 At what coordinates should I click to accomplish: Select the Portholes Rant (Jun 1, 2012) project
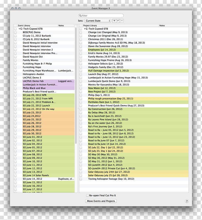(104, 102)
